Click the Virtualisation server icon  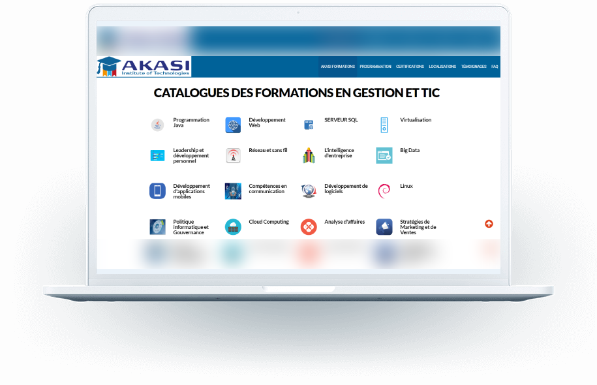click(x=384, y=125)
